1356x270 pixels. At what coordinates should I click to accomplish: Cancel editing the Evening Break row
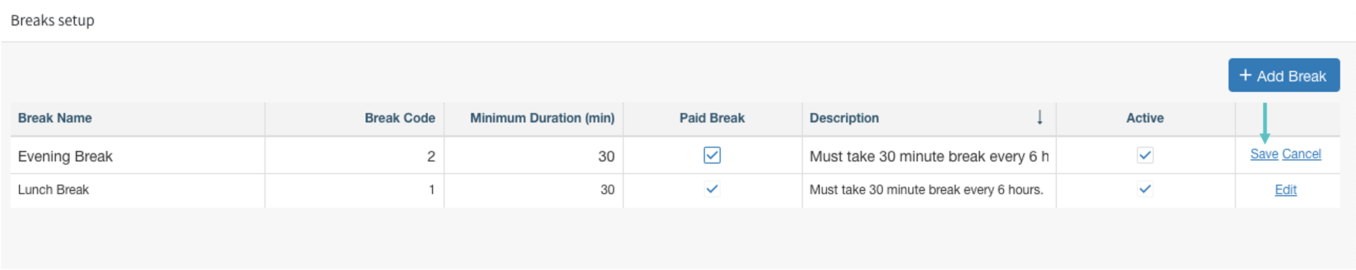[x=1301, y=154]
